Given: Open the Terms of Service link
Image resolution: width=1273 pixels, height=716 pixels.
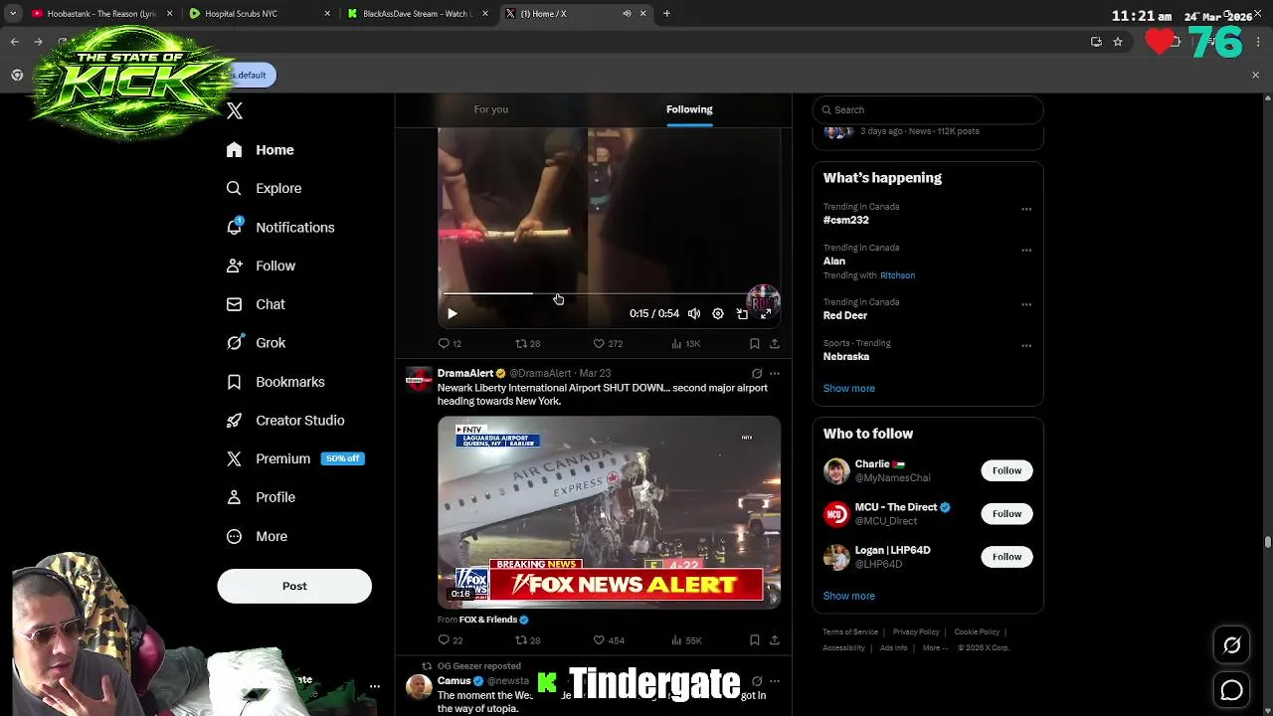Looking at the screenshot, I should pyautogui.click(x=850, y=632).
